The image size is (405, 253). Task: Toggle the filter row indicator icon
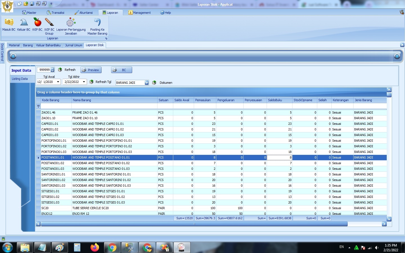39,106
